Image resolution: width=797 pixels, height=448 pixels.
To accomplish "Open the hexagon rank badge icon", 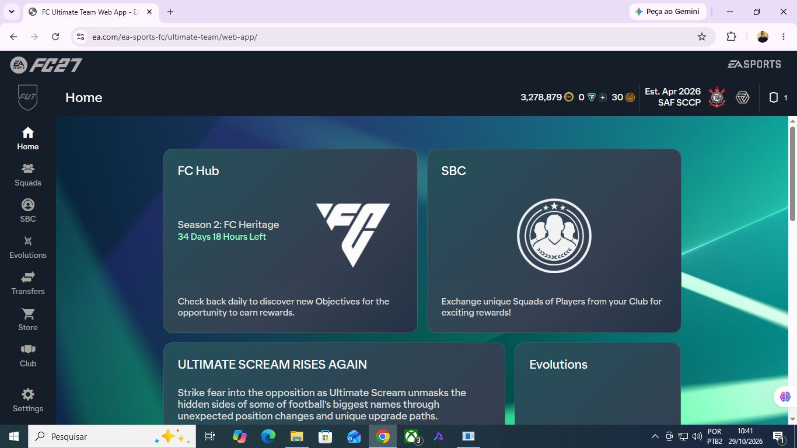I will 743,97.
